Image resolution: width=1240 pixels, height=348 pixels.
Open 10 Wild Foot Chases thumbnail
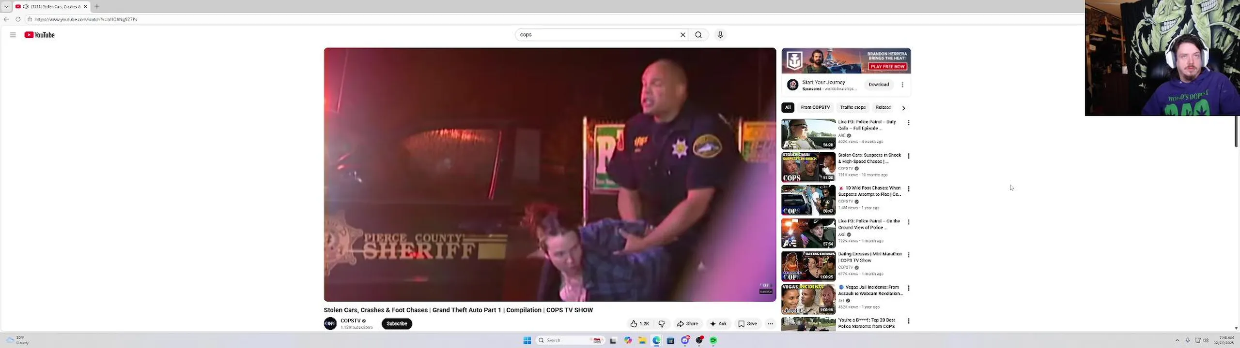tap(808, 200)
